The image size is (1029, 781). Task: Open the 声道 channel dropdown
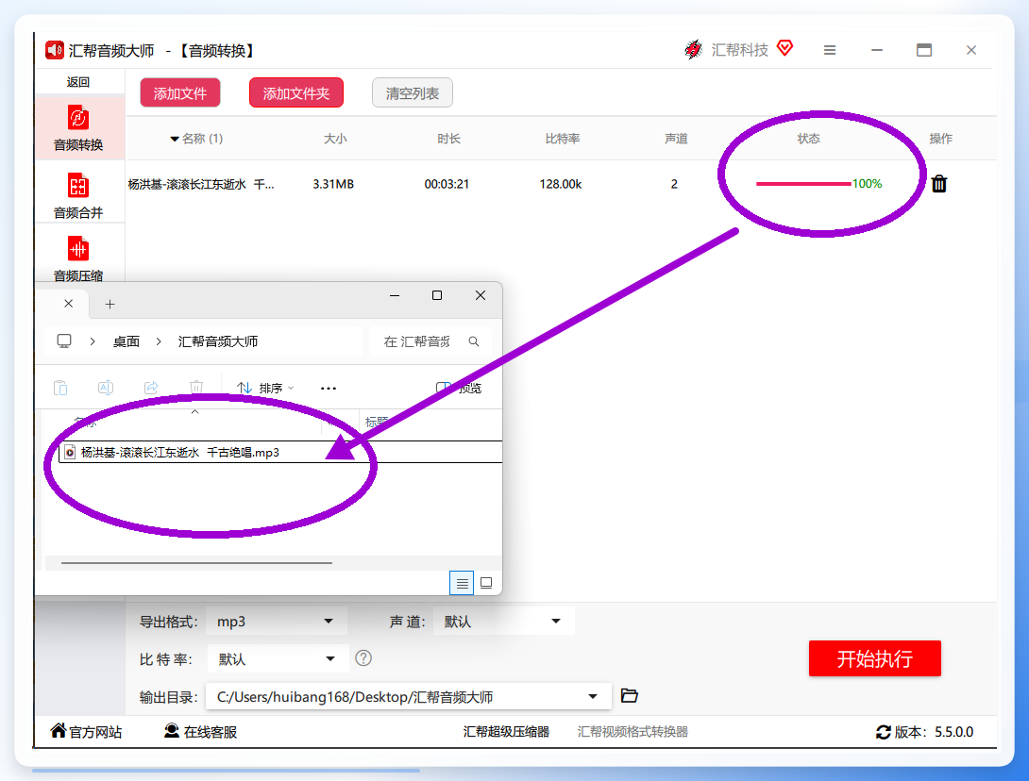coord(503,621)
